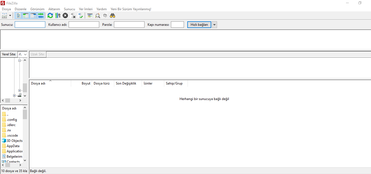
Task: Click the FileZilla logo in title bar
Action: (3, 3)
